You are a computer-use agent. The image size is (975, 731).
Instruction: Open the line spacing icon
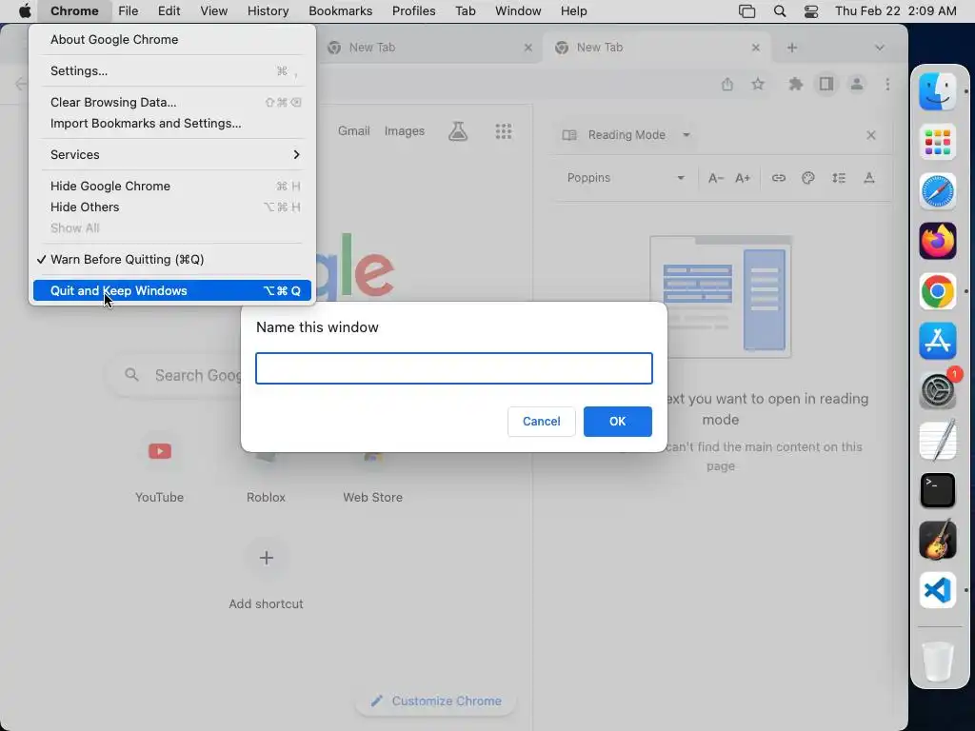click(839, 178)
